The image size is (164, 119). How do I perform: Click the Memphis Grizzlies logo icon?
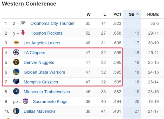pyautogui.click(x=16, y=82)
